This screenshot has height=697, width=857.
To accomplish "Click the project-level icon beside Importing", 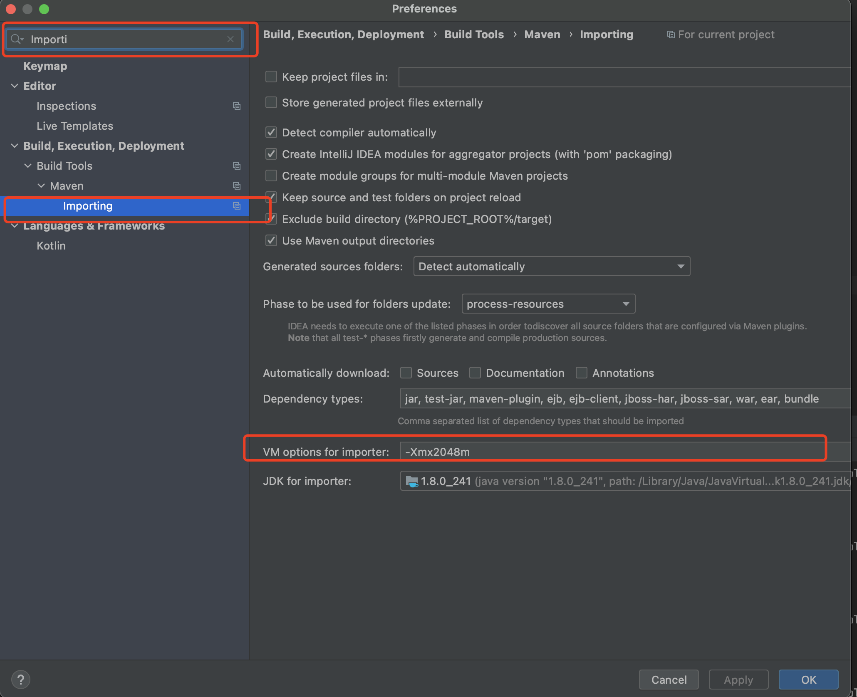I will 237,206.
